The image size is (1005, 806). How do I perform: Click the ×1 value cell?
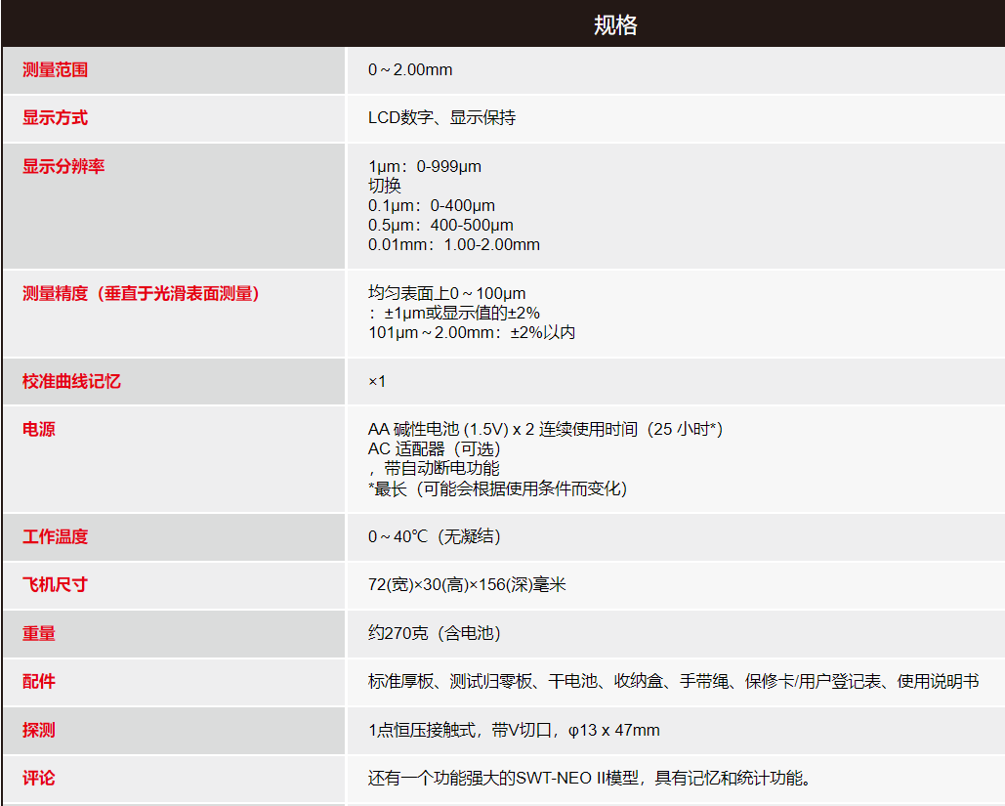click(x=377, y=381)
